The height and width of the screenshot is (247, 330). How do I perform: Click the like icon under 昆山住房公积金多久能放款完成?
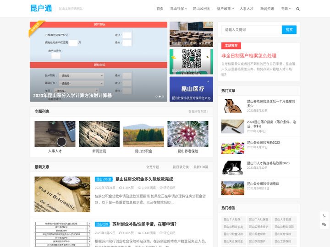(x=121, y=188)
